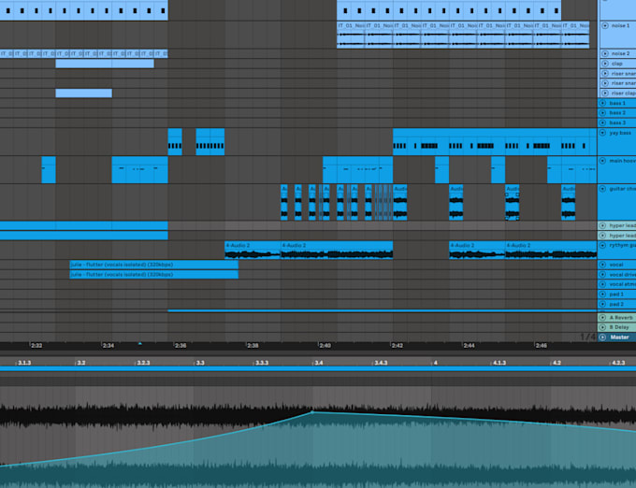This screenshot has width=636, height=488.
Task: Click the 1/4 grid size indicator
Action: pyautogui.click(x=587, y=337)
